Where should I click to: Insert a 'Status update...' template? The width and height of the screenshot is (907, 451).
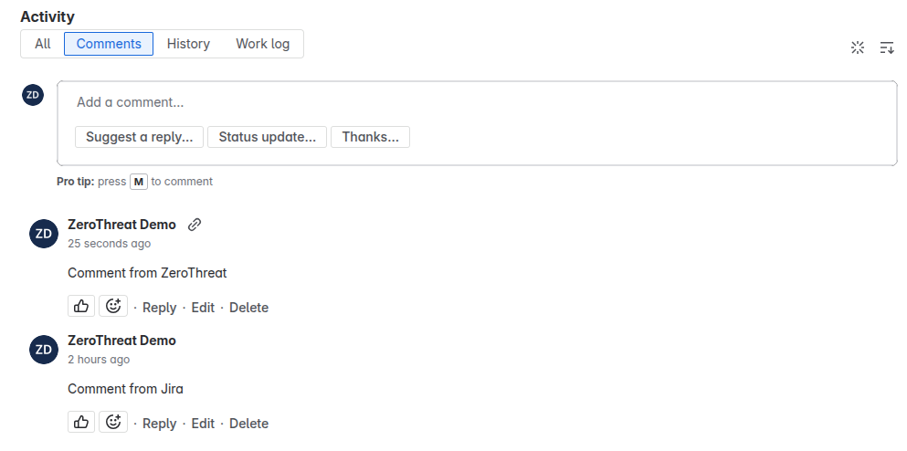(x=268, y=137)
